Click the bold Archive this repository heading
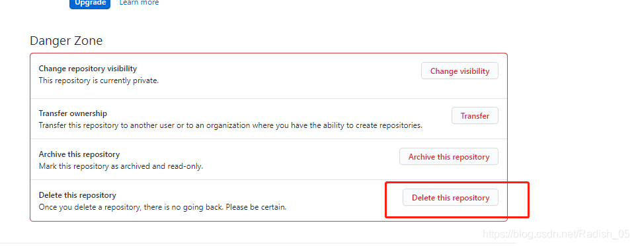 [x=79, y=154]
